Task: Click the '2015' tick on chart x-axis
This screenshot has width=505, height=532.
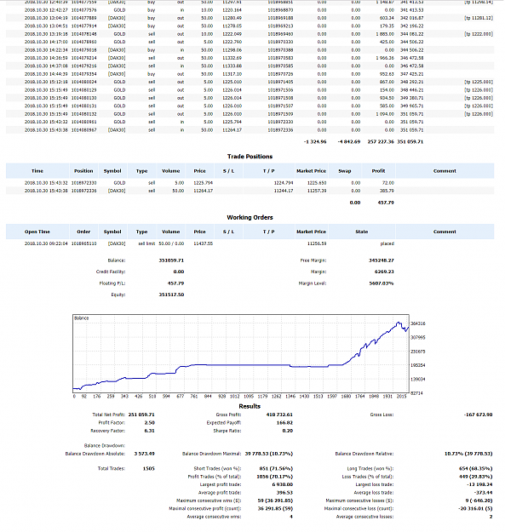Action: click(401, 397)
